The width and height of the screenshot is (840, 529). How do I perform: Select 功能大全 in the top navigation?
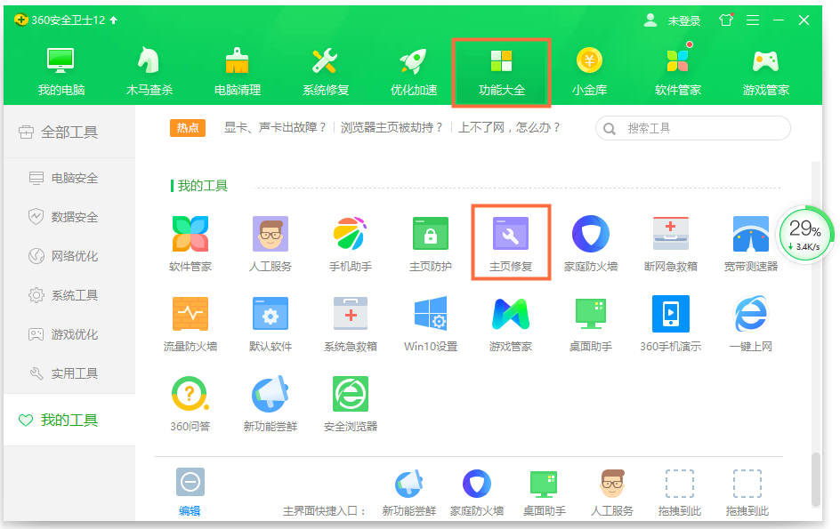502,72
